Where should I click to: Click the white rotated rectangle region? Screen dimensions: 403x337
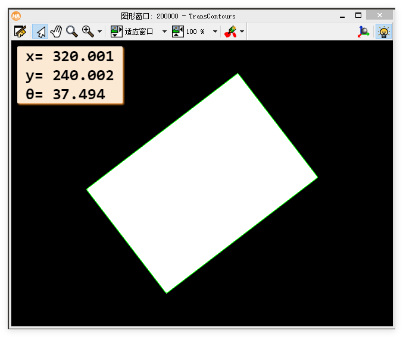click(202, 183)
